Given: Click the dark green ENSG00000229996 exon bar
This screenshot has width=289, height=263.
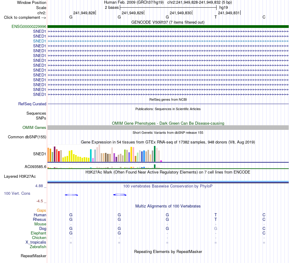Looking at the screenshot, I should click(x=168, y=26).
